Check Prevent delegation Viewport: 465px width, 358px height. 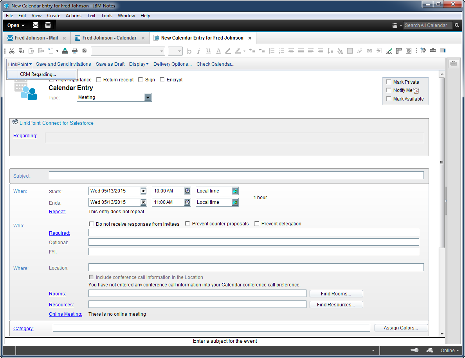[x=257, y=223]
